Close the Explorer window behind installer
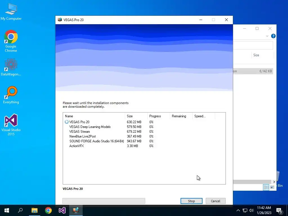The image size is (288, 216). click(270, 28)
